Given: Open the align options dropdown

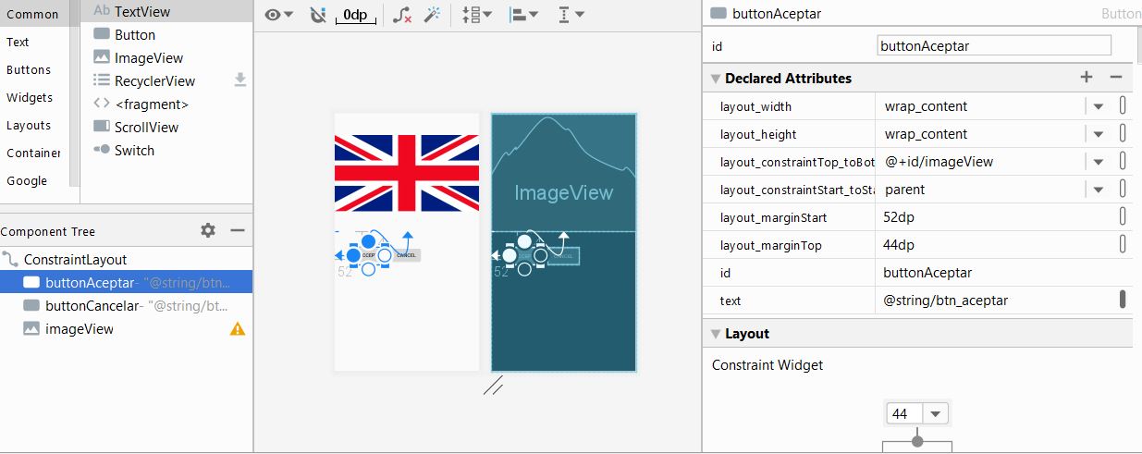Looking at the screenshot, I should pyautogui.click(x=524, y=15).
